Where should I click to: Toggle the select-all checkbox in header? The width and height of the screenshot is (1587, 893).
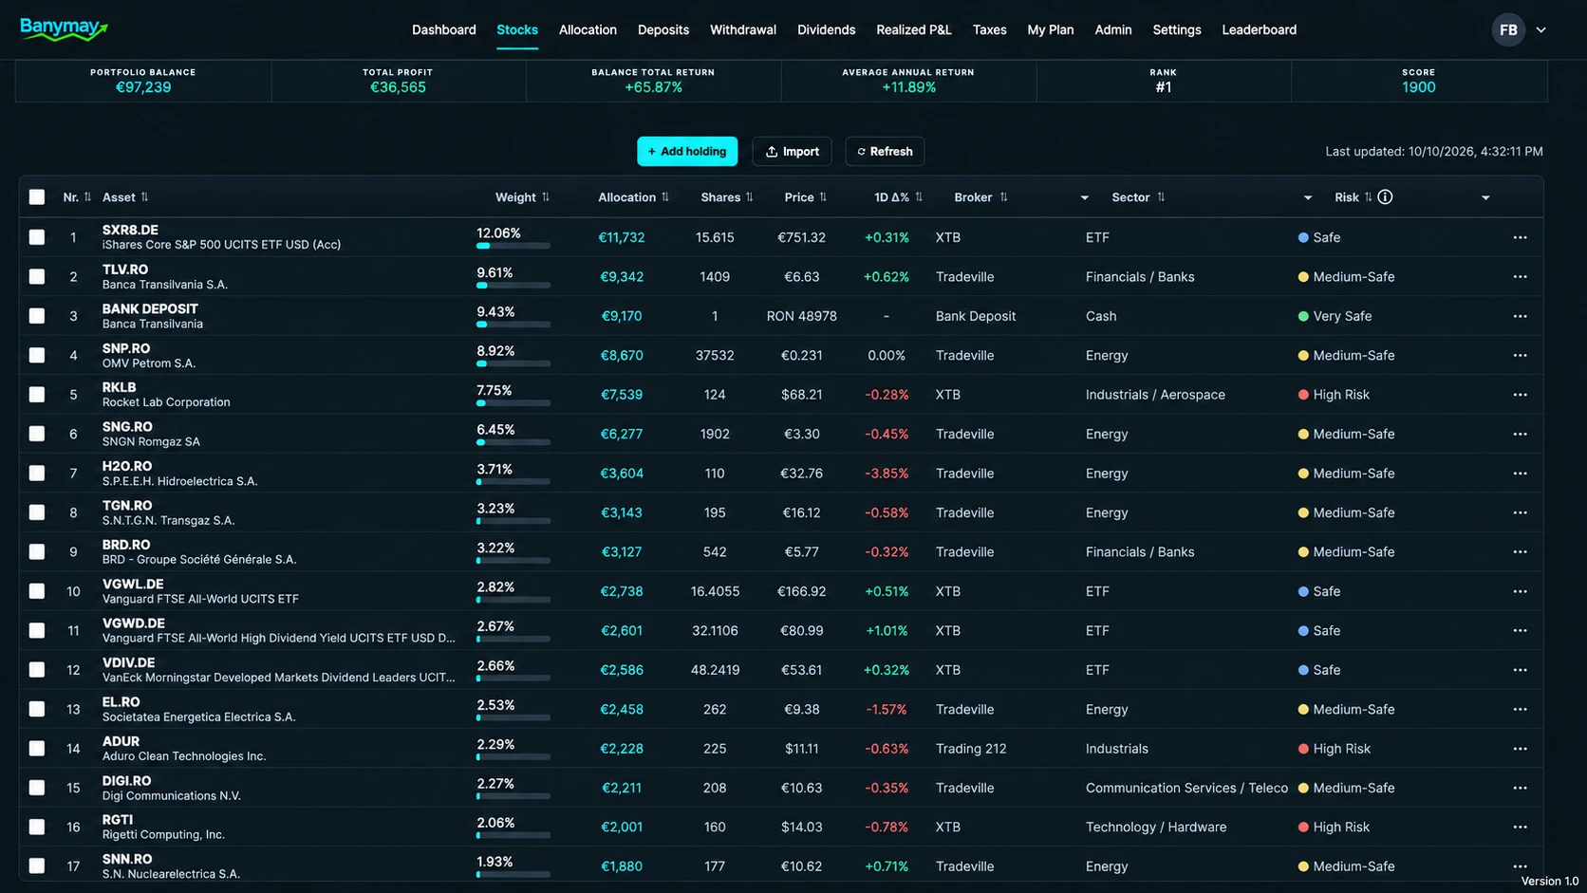(x=37, y=197)
